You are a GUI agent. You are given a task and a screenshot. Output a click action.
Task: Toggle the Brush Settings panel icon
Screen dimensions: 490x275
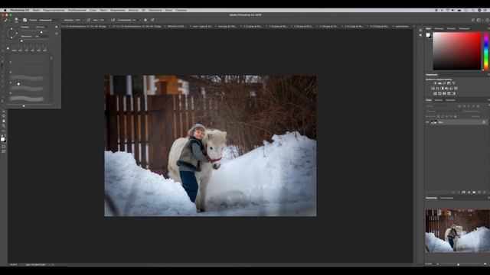[x=25, y=20]
